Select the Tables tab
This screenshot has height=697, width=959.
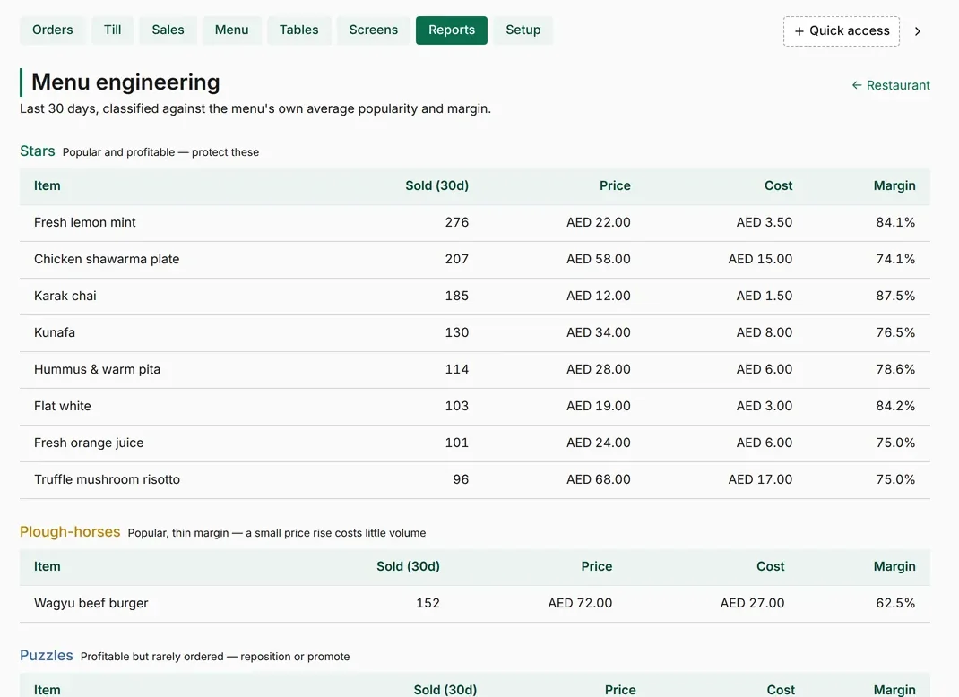coord(299,30)
